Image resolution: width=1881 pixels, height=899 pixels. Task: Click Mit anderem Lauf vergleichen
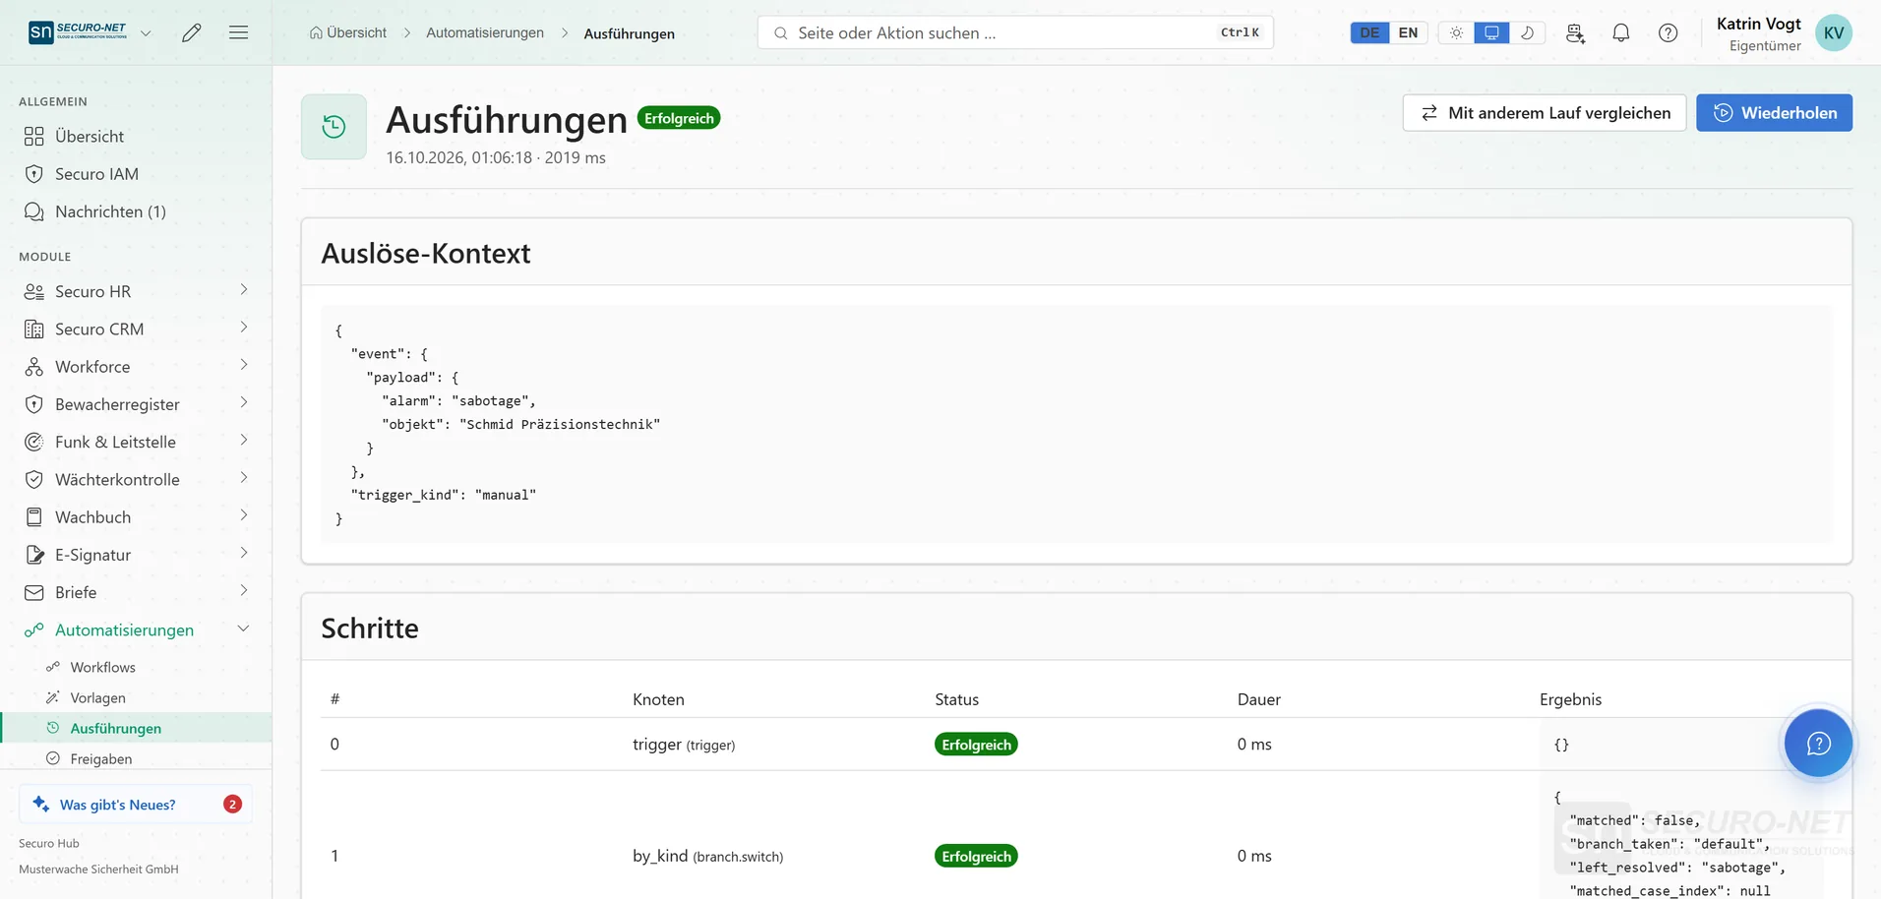(x=1545, y=113)
